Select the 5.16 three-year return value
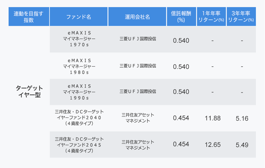 [242, 118]
